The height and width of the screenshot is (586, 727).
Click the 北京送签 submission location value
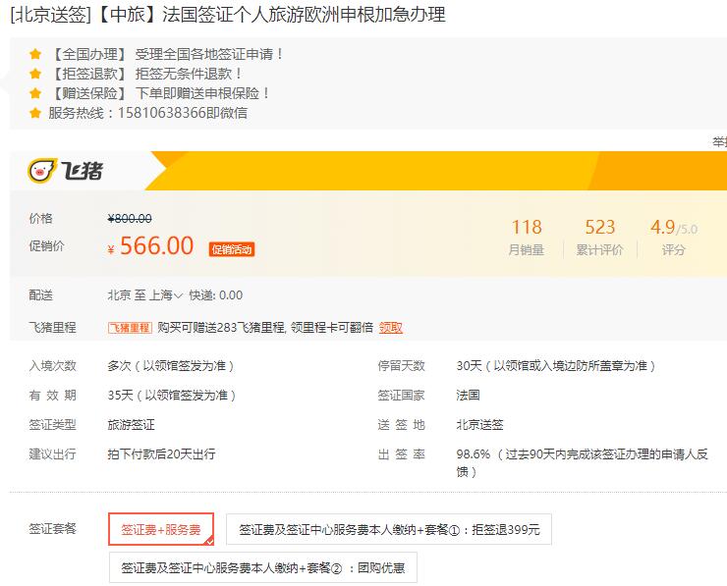pos(479,425)
